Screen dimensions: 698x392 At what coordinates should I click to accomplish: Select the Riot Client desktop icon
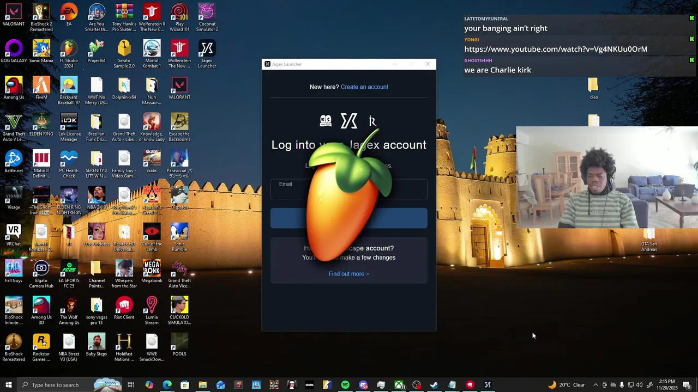coord(124,309)
